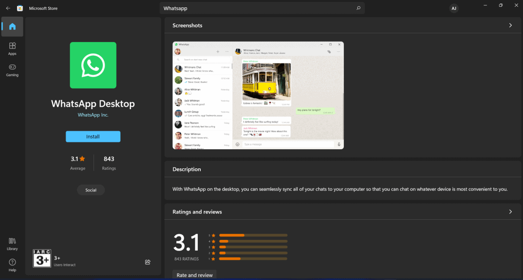Screen dimensions: 523x280
Task: Click the Microsoft Store logo icon
Action: (x=20, y=8)
